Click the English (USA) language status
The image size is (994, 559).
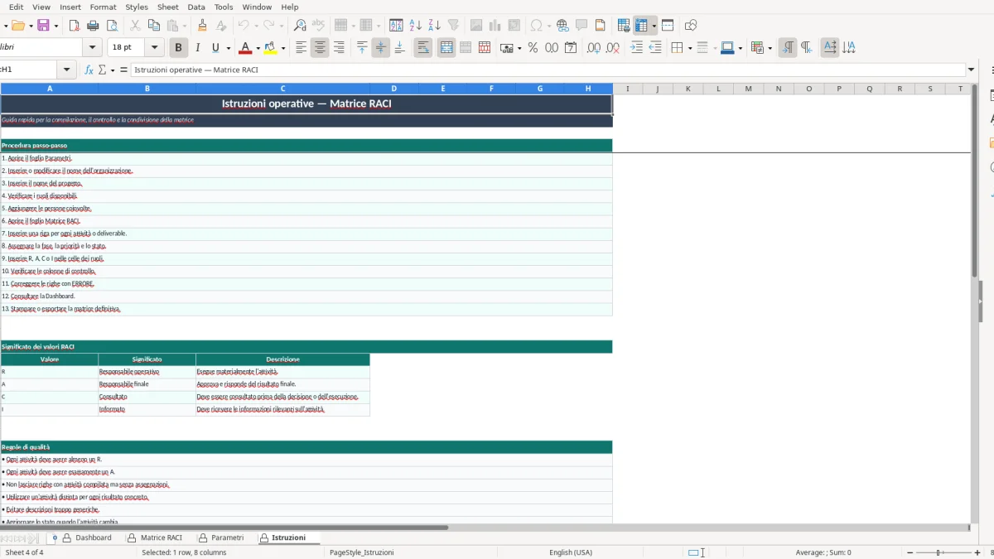pos(571,552)
